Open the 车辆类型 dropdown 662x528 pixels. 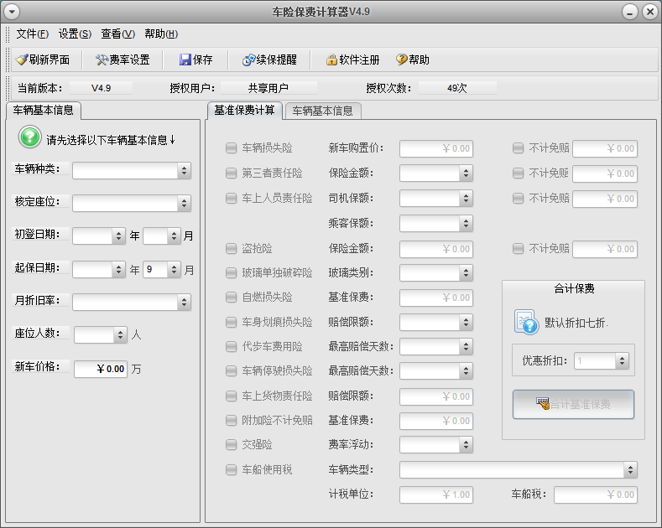(x=519, y=470)
